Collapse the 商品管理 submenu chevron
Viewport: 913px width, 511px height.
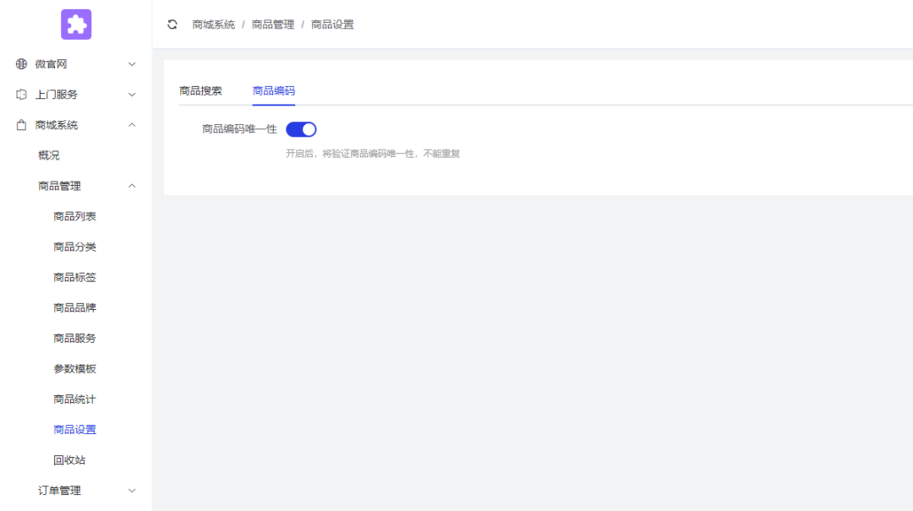click(x=132, y=186)
